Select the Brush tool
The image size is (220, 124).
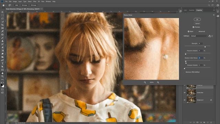[2, 38]
